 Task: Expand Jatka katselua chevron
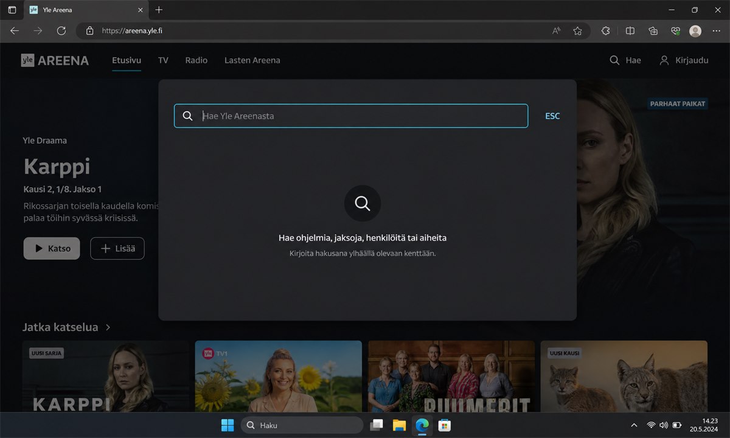108,327
